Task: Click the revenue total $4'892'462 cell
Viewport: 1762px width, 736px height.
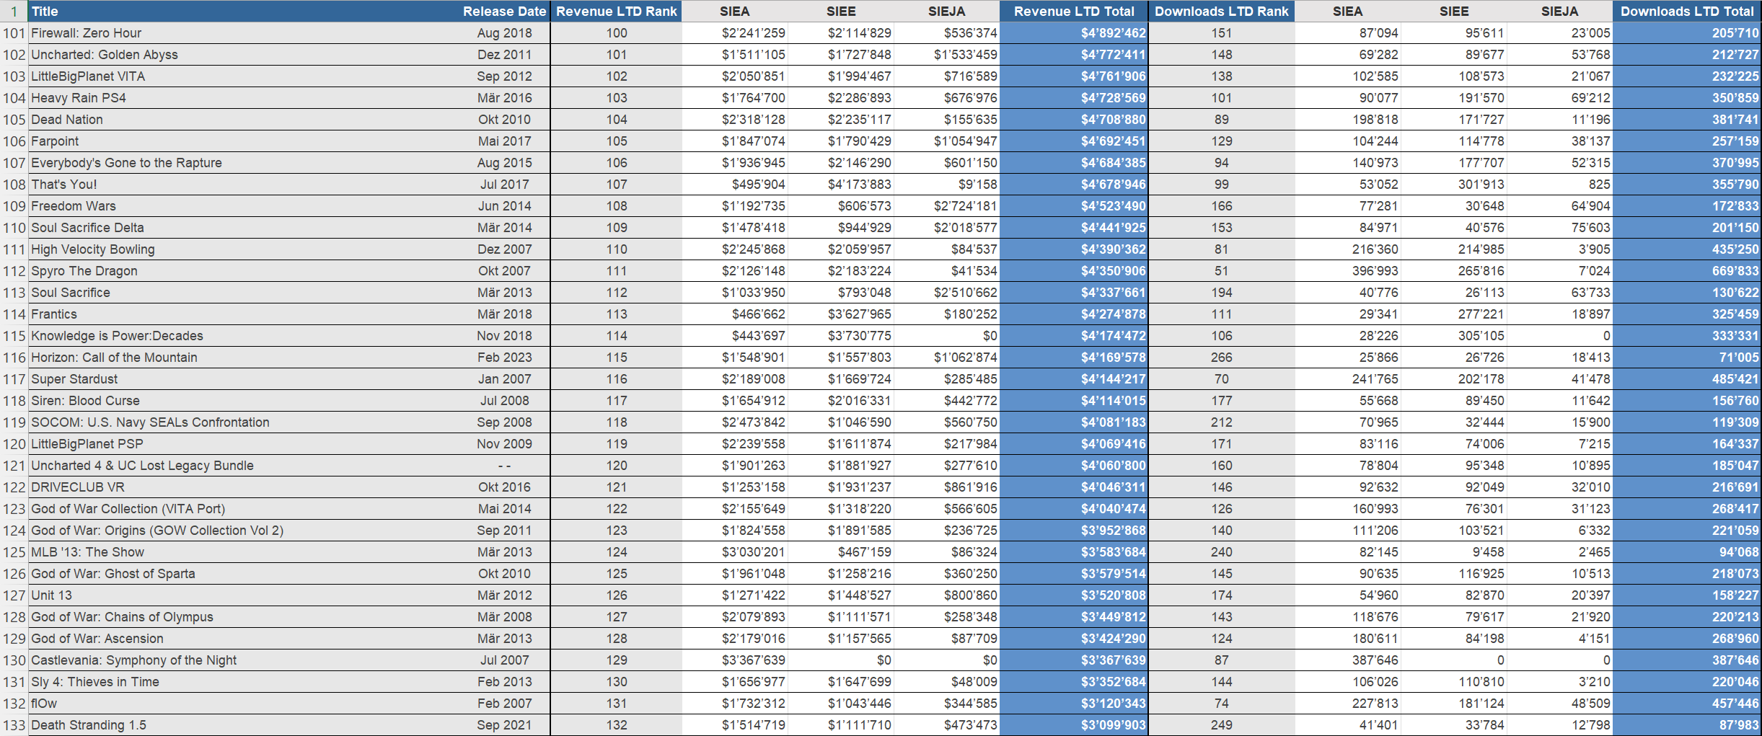Action: click(1074, 33)
